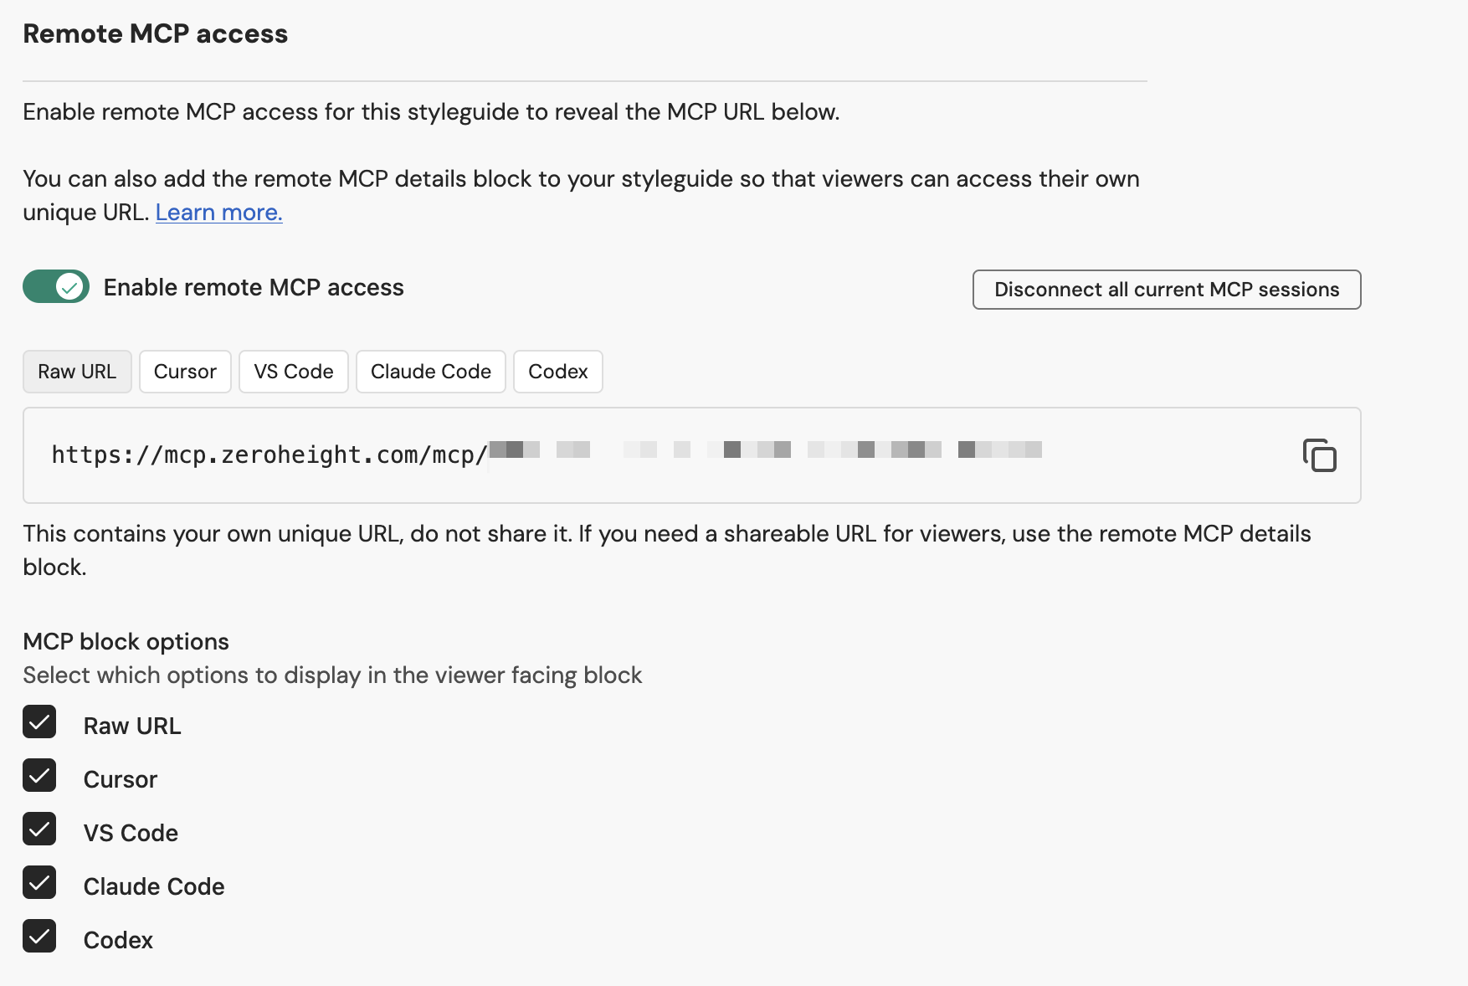
Task: Uncheck the VS Code block option
Action: (x=38, y=829)
